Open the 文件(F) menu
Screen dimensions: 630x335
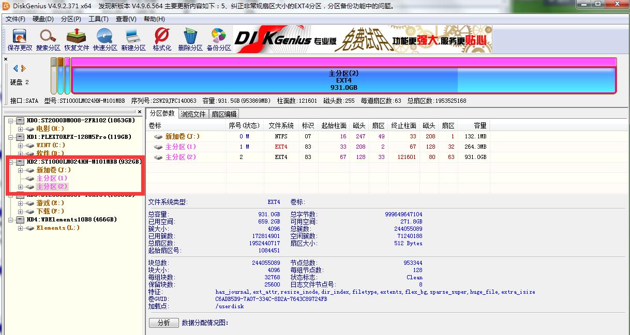pyautogui.click(x=16, y=19)
